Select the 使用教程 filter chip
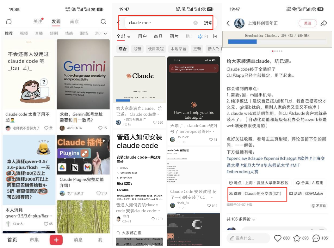This screenshot has height=248, width=334. pyautogui.click(x=156, y=49)
